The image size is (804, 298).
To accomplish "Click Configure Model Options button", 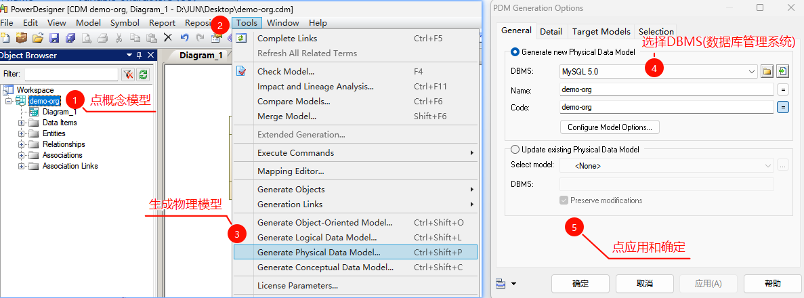I will point(610,127).
